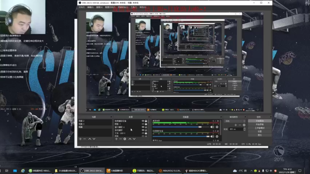The width and height of the screenshot is (310, 174).
Task: Toggle visibility of the 文本 (GDI+) source
Action: [x=143, y=133]
